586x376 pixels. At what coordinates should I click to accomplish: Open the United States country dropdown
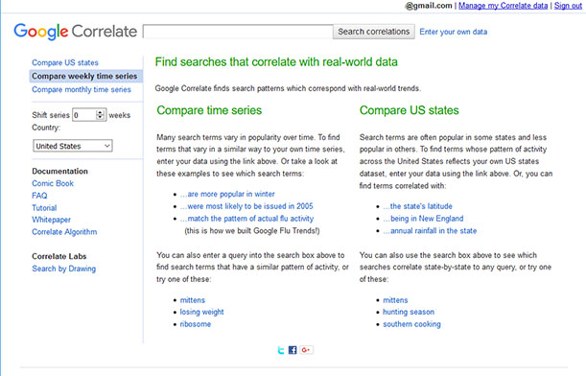[x=73, y=146]
